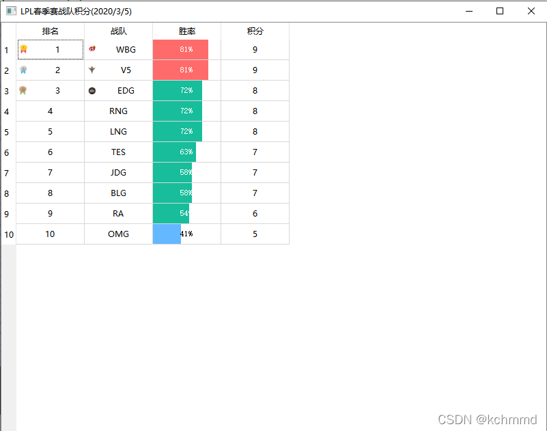Image resolution: width=547 pixels, height=431 pixels.
Task: Select the BLG team cell
Action: tap(119, 193)
